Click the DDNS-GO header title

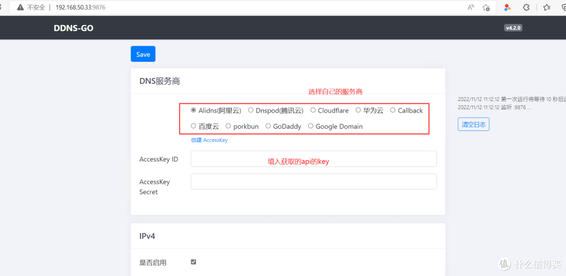tap(74, 28)
